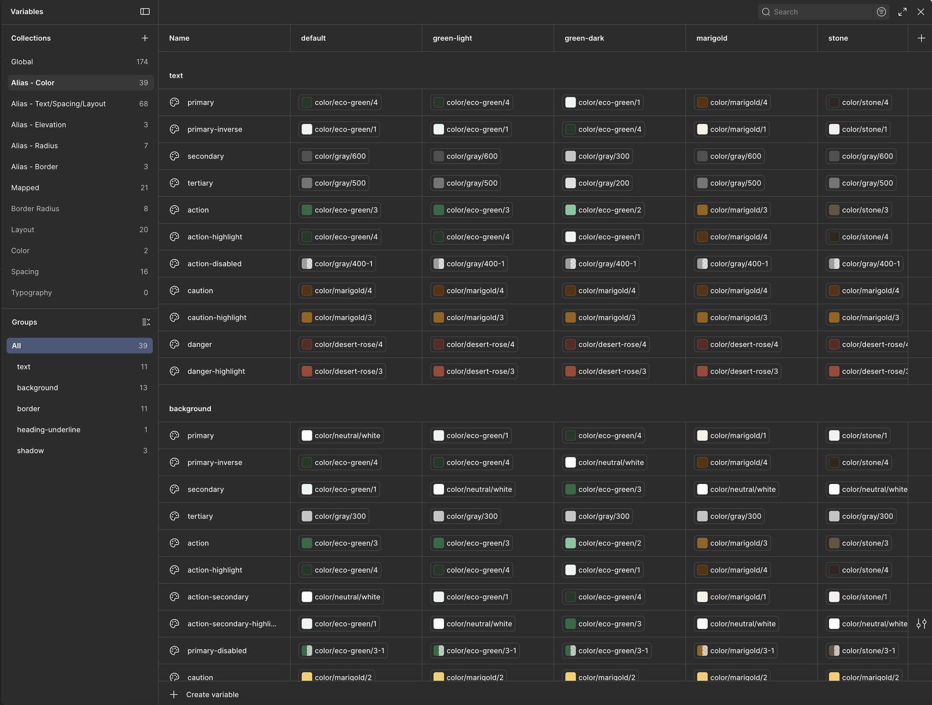The width and height of the screenshot is (932, 705).
Task: Open the Mapped collection
Action: coord(80,187)
